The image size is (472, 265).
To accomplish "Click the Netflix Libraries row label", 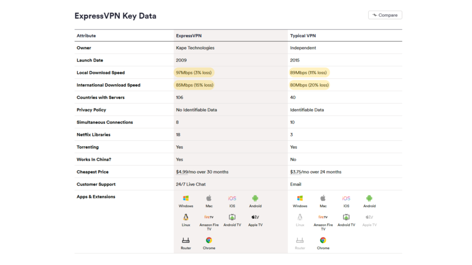I will (x=93, y=135).
